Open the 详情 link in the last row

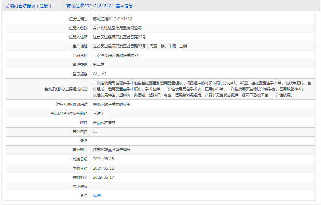tap(97, 196)
